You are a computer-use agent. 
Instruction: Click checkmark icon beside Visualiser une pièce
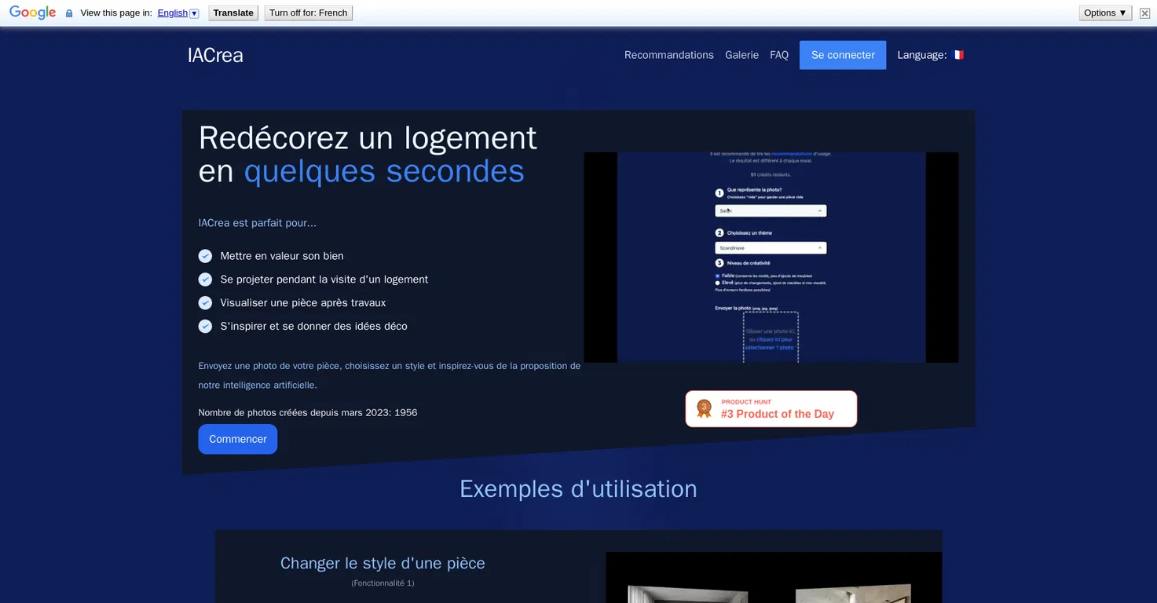coord(205,303)
